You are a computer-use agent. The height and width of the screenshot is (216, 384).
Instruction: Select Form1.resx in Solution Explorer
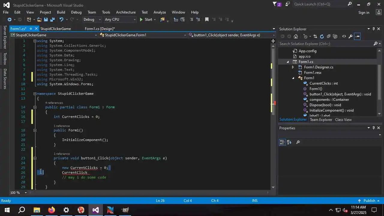(x=313, y=73)
